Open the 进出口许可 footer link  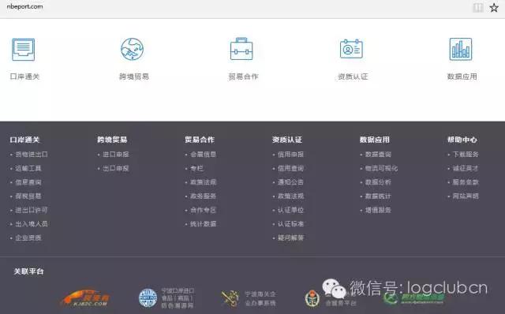pos(32,210)
